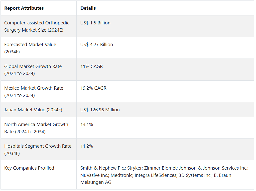This screenshot has height=191, width=256.
Task: Click the "13.1%" growth rate value
Action: coord(87,125)
